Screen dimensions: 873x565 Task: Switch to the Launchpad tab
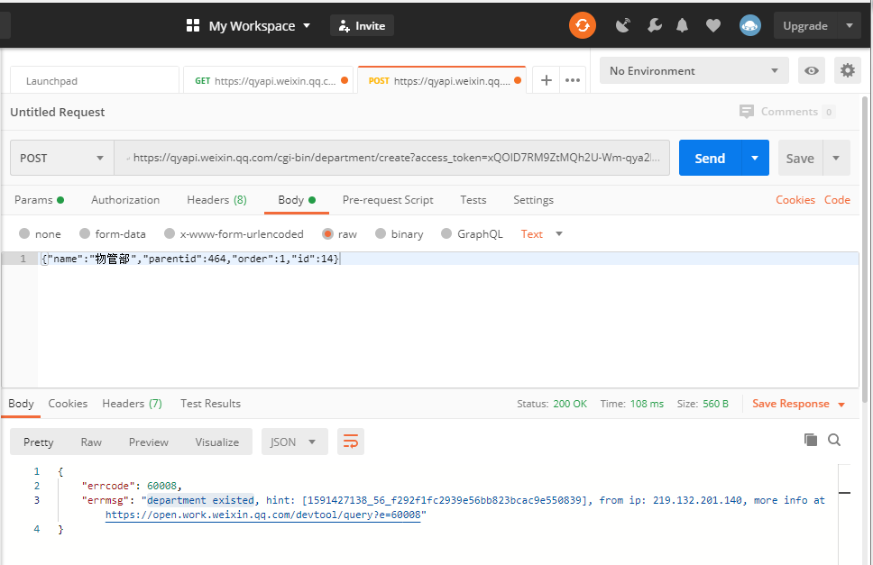pyautogui.click(x=95, y=80)
